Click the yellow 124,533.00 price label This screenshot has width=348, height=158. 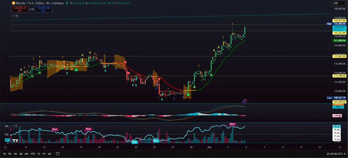[340, 20]
